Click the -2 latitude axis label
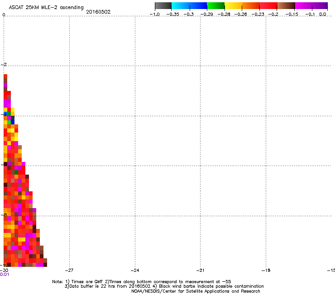Viewport: 335px width, 294px height. coord(4,65)
